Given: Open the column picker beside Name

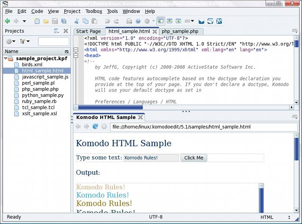Looking at the screenshot, I should pyautogui.click(x=67, y=51).
